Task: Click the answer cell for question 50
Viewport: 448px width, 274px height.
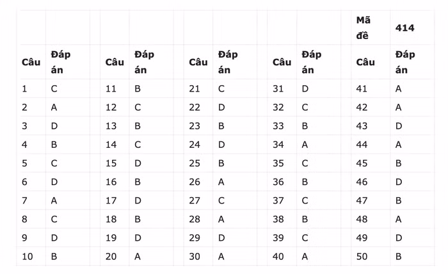Action: click(399, 257)
